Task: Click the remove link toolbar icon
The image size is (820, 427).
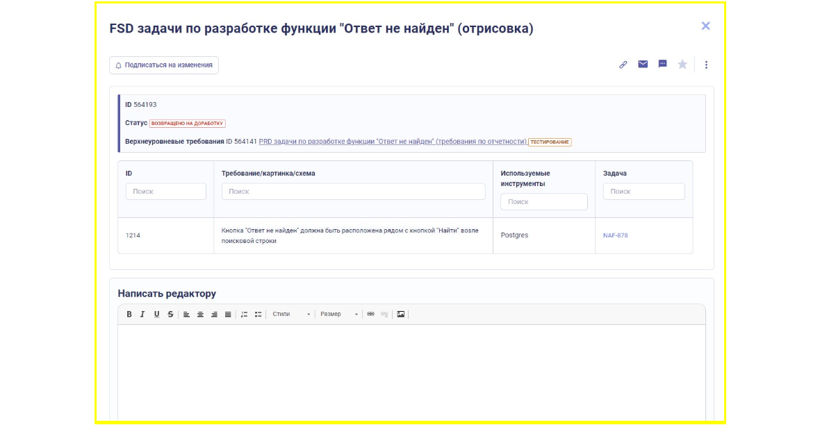Action: 384,314
